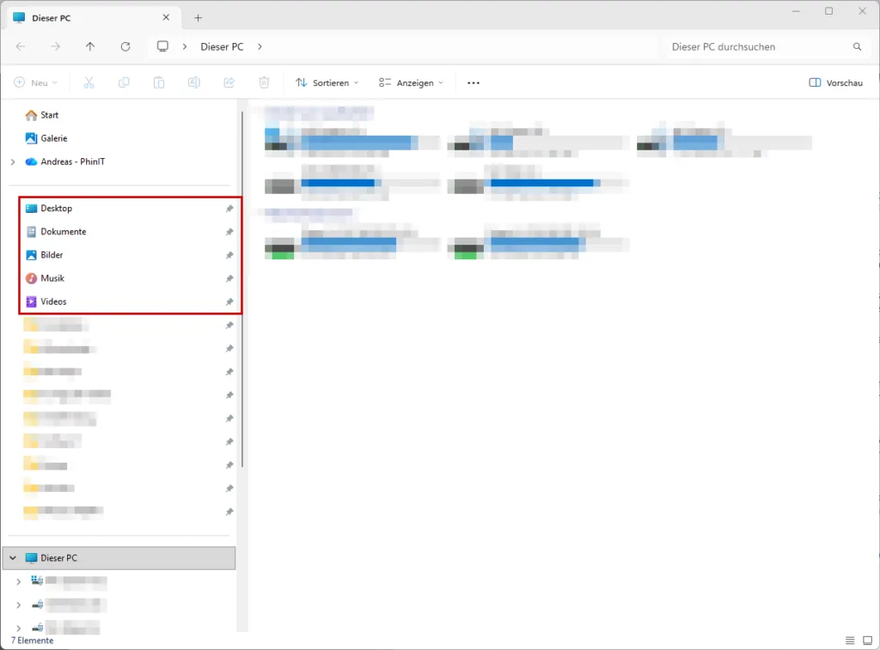
Task: Click the Rename icon in toolbar
Action: [x=194, y=82]
